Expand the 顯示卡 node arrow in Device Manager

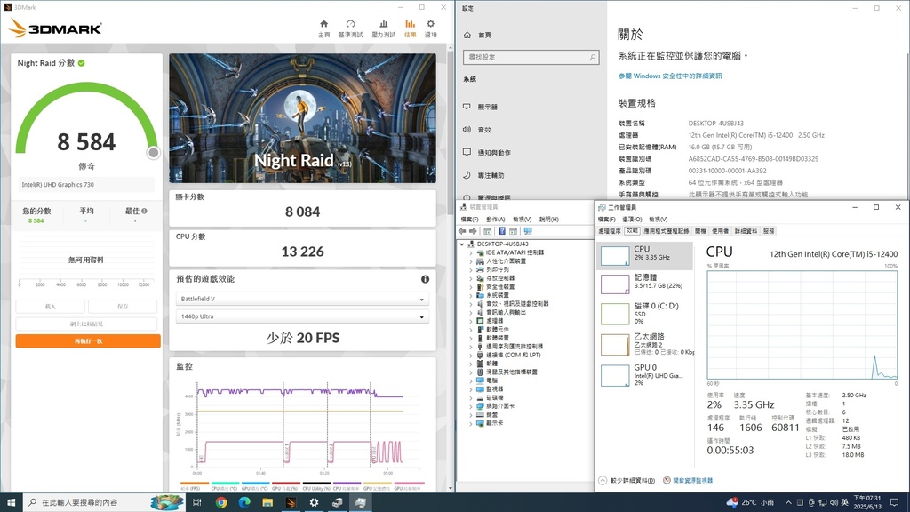point(471,423)
